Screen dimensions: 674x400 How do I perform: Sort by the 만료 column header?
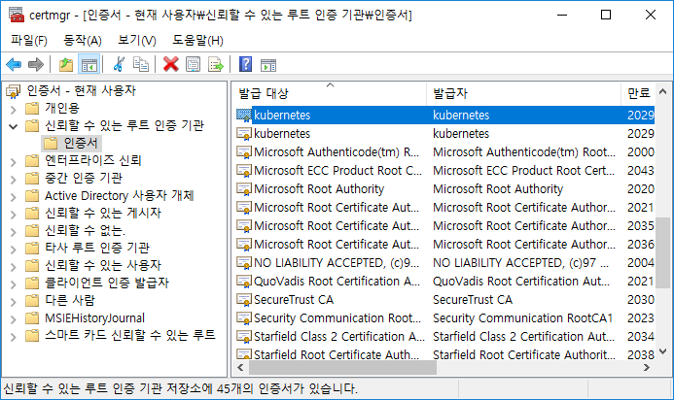(x=638, y=93)
